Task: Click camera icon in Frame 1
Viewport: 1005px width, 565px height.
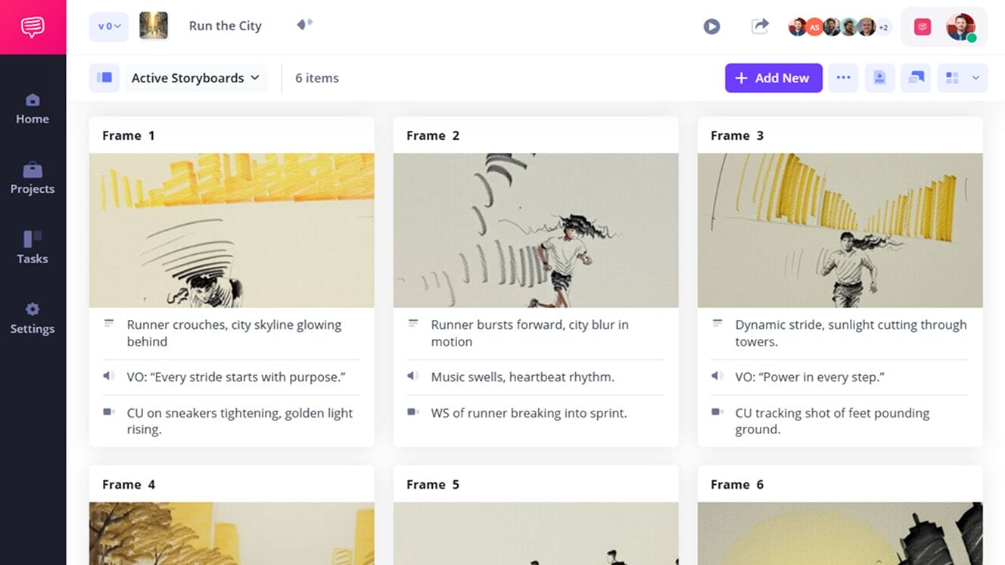Action: click(x=109, y=412)
